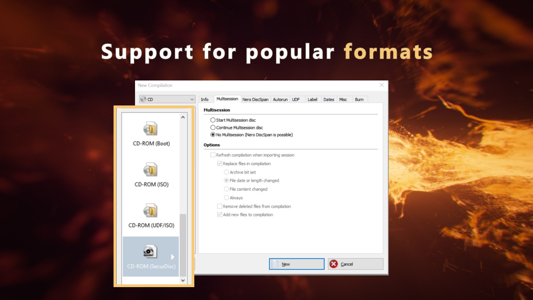Switch to the Nero DiscSpan tab

(255, 99)
